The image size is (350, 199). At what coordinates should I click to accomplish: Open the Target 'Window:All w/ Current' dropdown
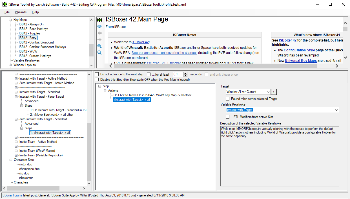(268, 92)
